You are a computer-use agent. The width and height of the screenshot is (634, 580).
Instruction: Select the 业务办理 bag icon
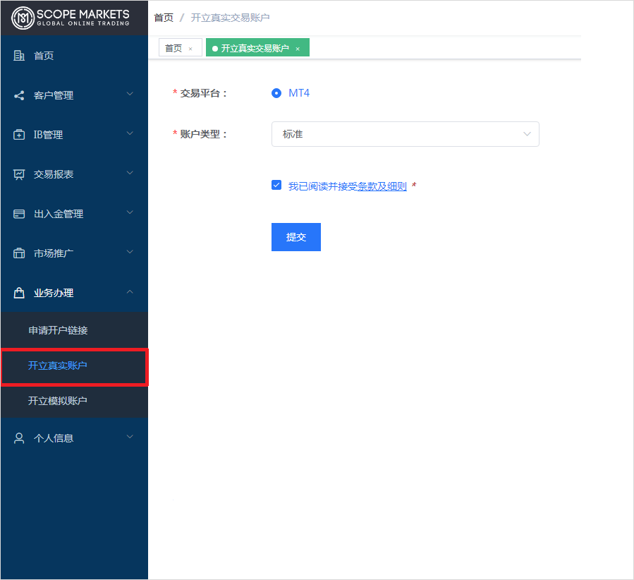(x=18, y=291)
